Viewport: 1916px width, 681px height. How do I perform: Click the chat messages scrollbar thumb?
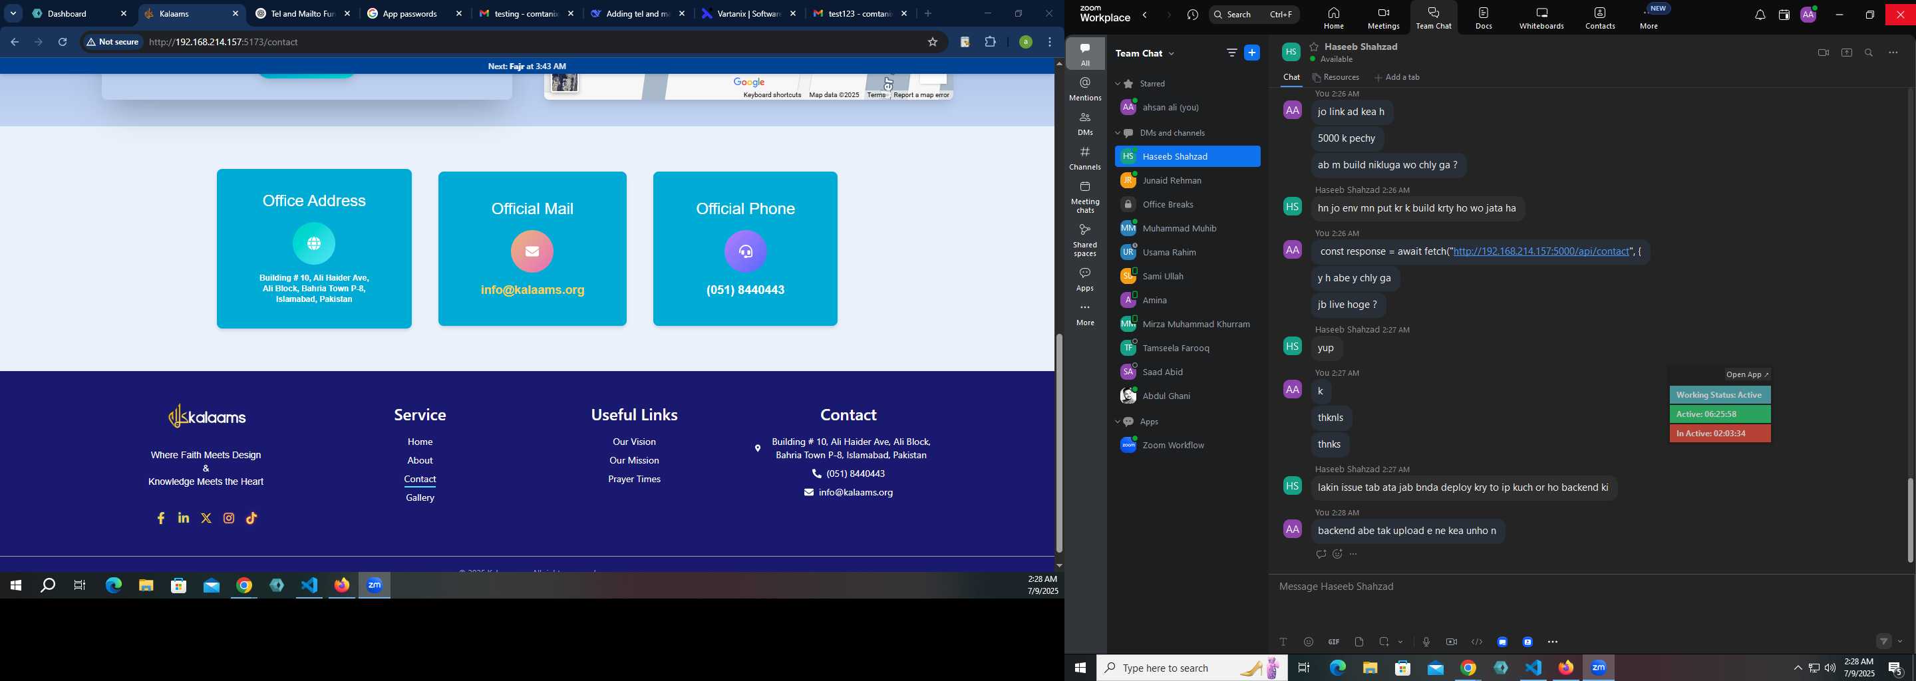pos(1910,519)
